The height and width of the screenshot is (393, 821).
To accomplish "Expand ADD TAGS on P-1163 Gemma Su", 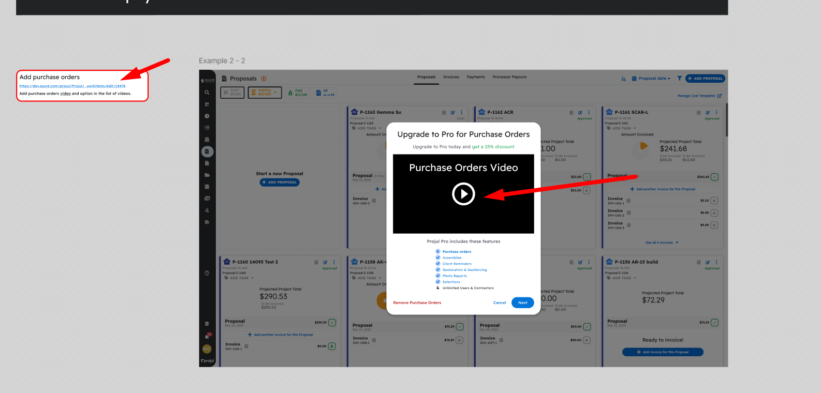I will (366, 128).
